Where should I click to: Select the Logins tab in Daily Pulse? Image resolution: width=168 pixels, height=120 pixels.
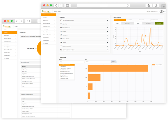pos(120,20)
